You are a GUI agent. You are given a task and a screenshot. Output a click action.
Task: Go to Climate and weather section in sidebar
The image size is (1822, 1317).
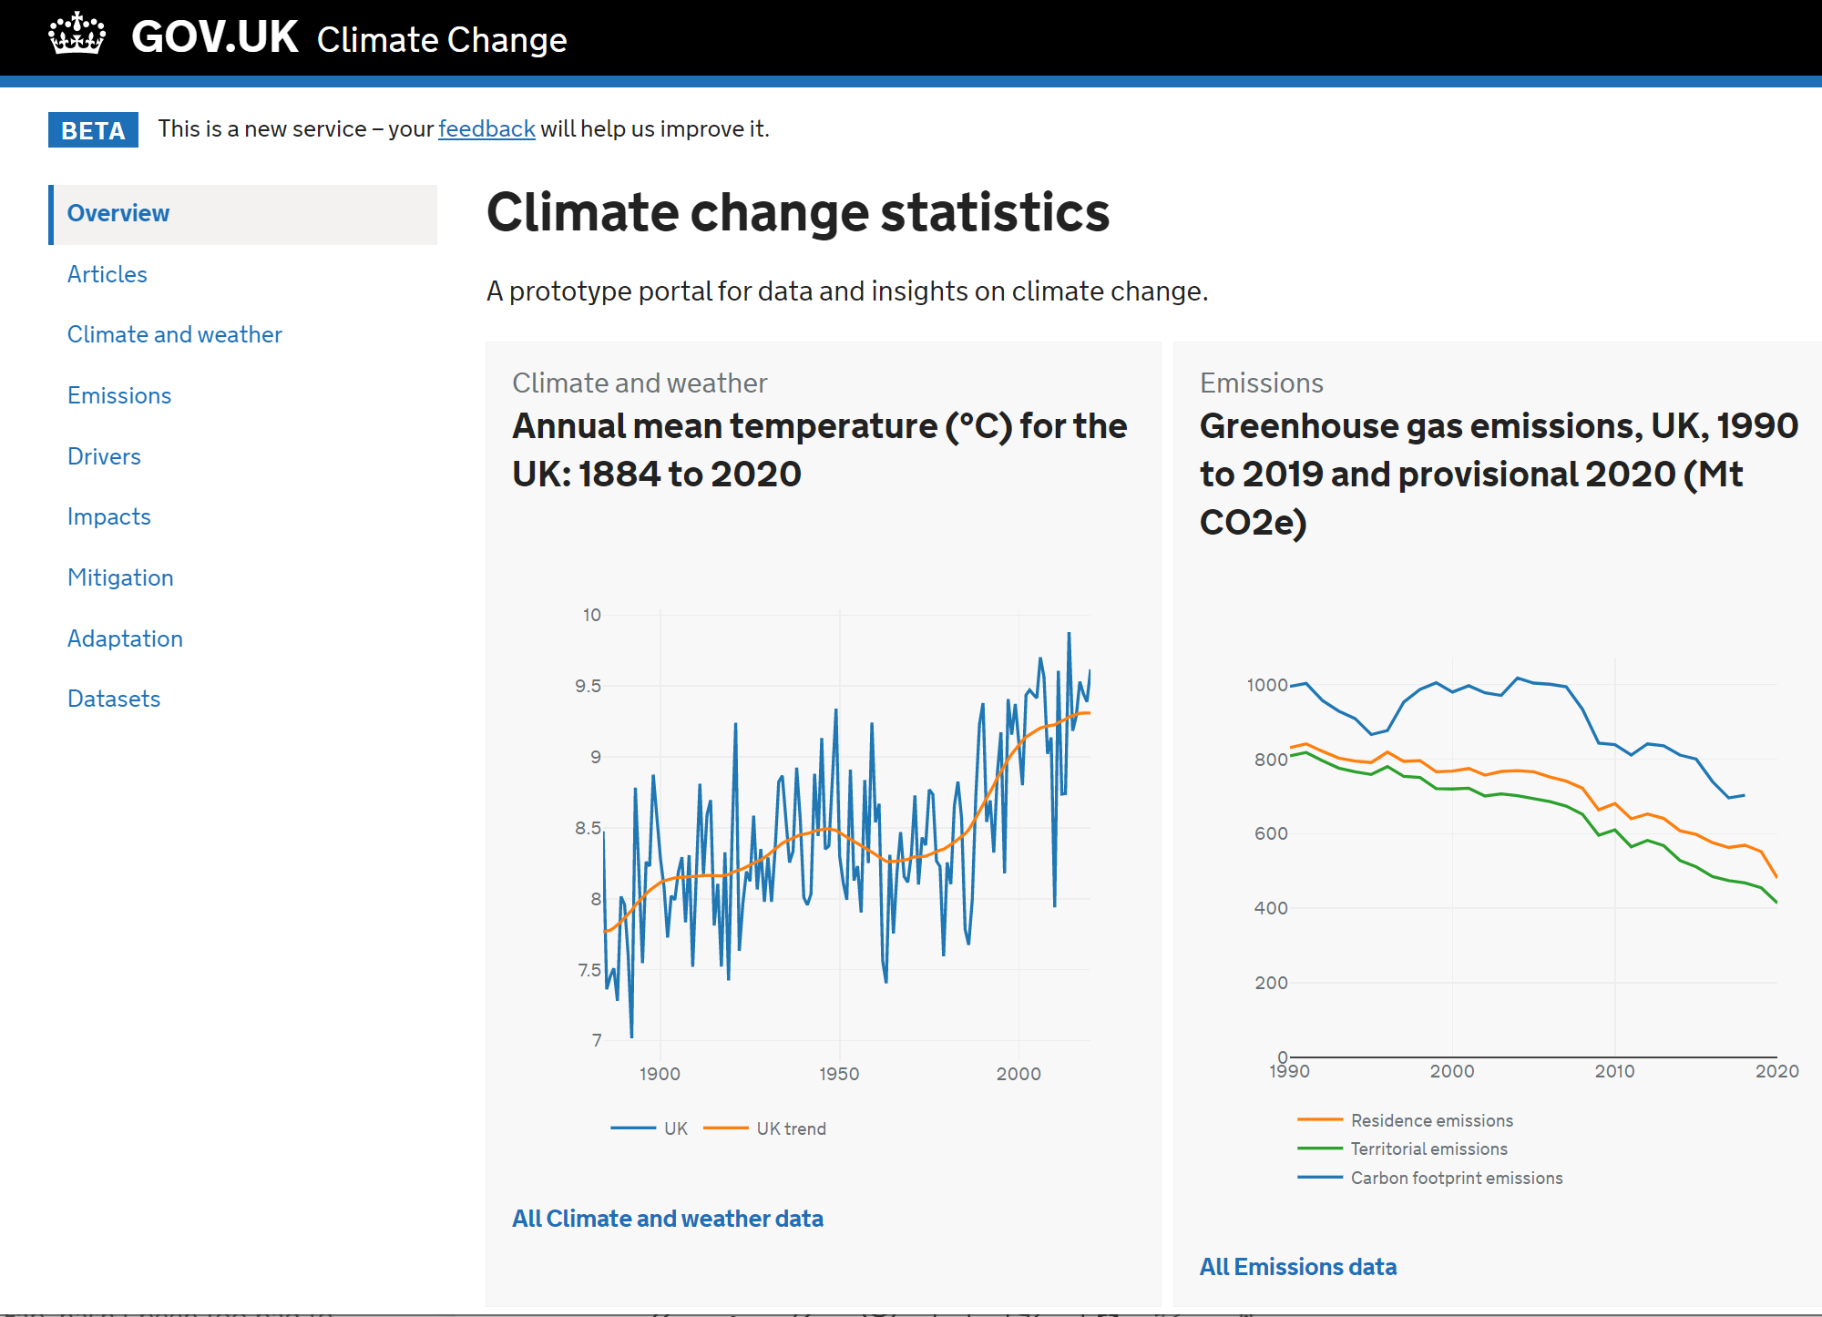(x=175, y=335)
